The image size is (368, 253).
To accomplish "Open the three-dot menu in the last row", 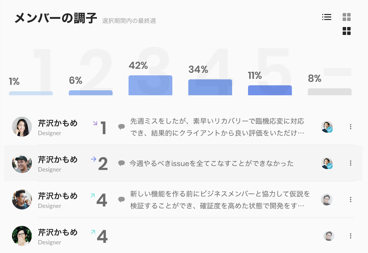I will pos(350,236).
